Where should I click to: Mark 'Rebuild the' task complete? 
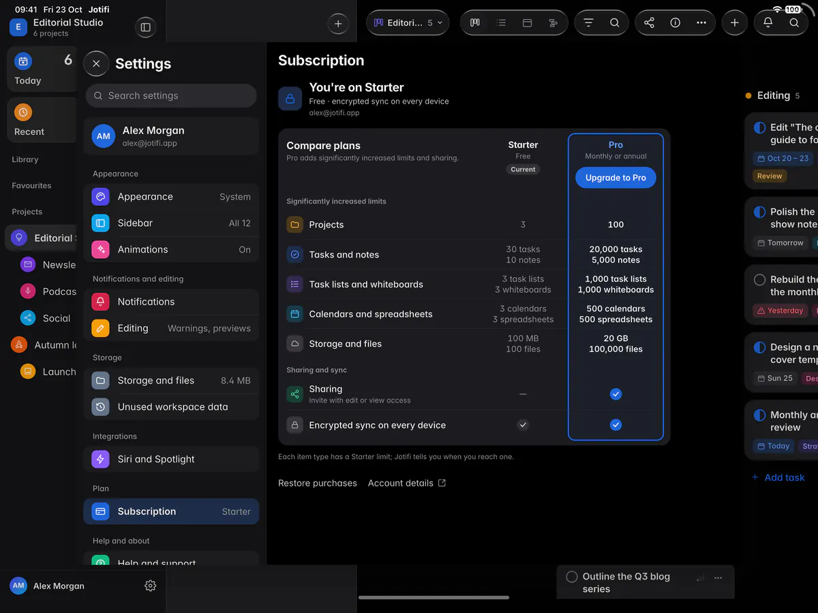[759, 280]
